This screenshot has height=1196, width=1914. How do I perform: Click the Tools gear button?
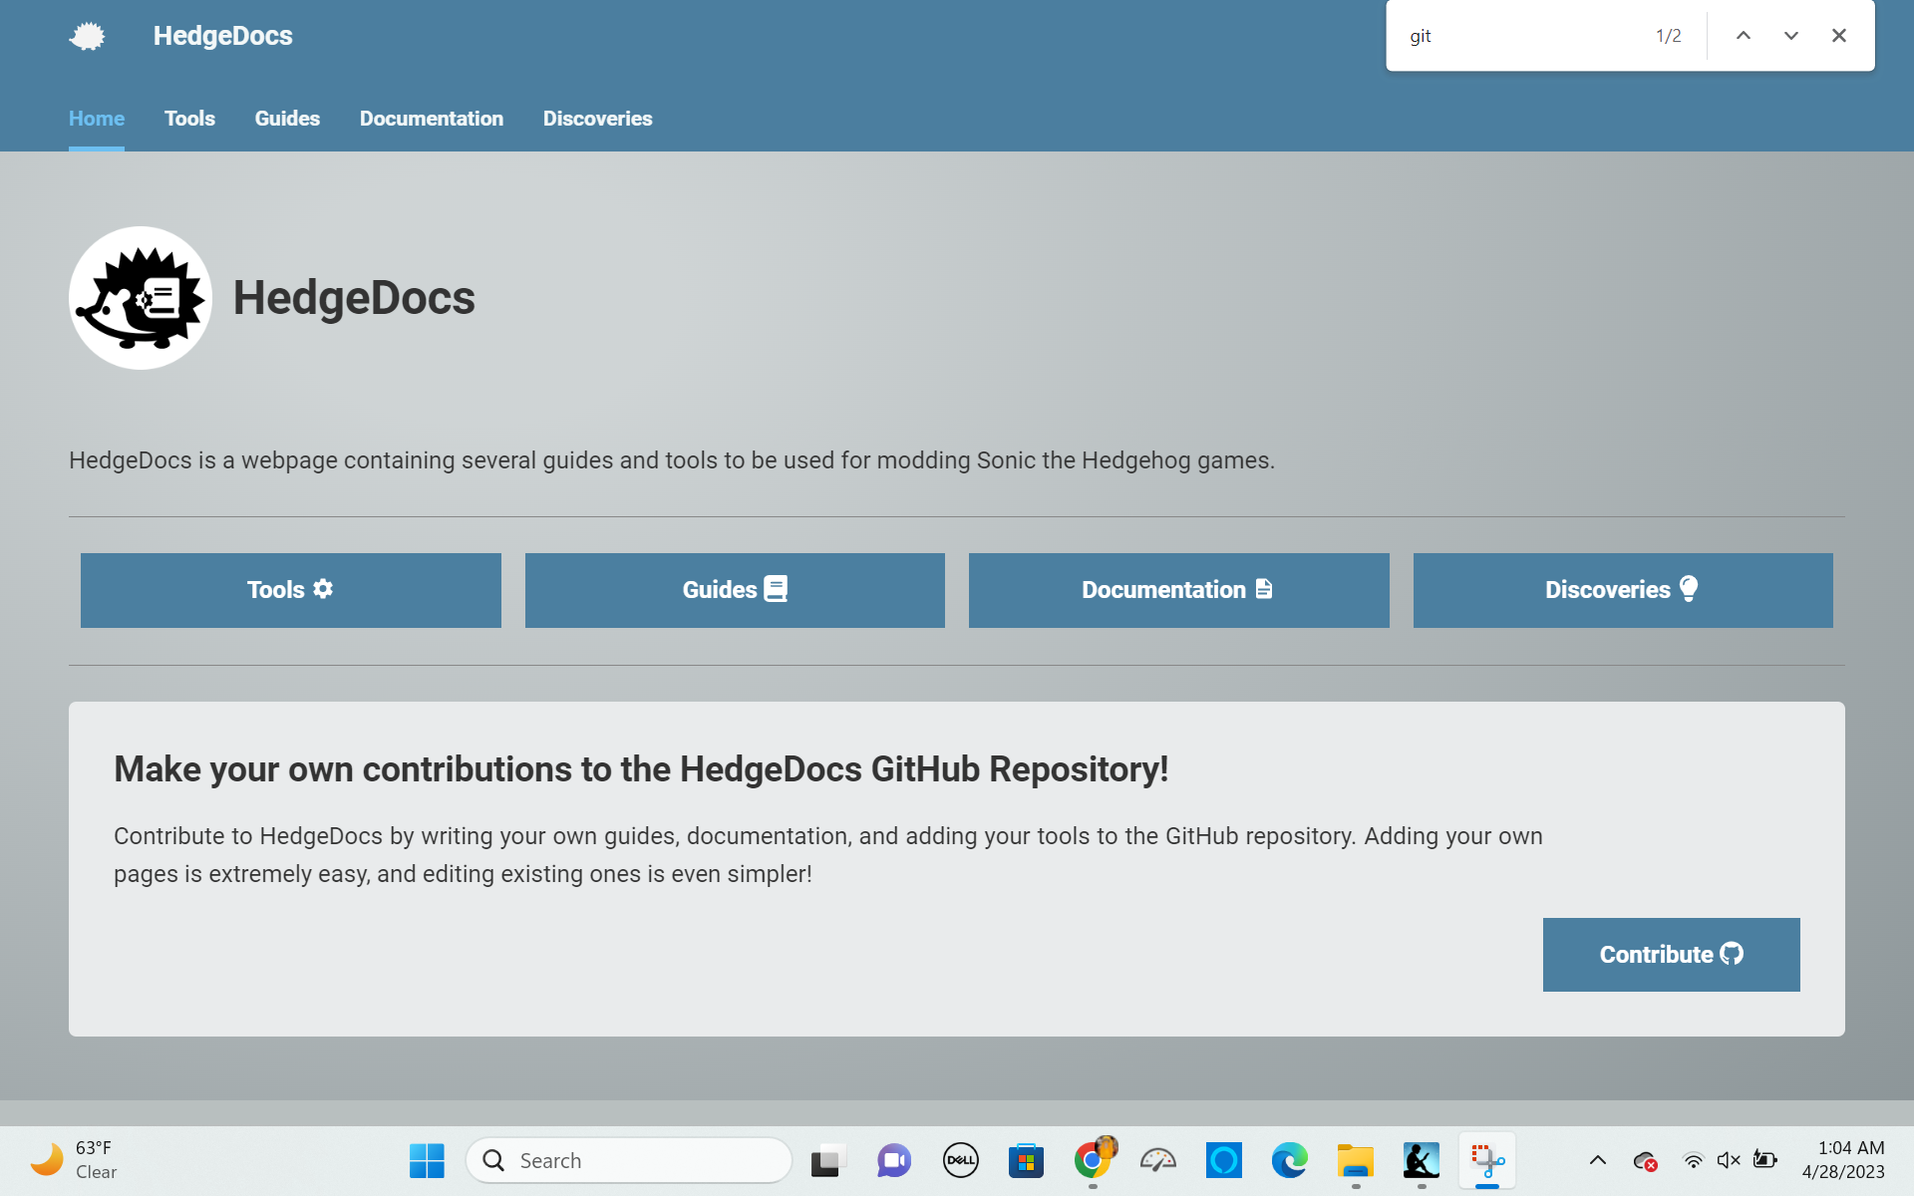click(x=290, y=590)
